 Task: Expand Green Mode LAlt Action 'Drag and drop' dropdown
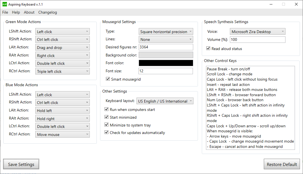click(63, 47)
